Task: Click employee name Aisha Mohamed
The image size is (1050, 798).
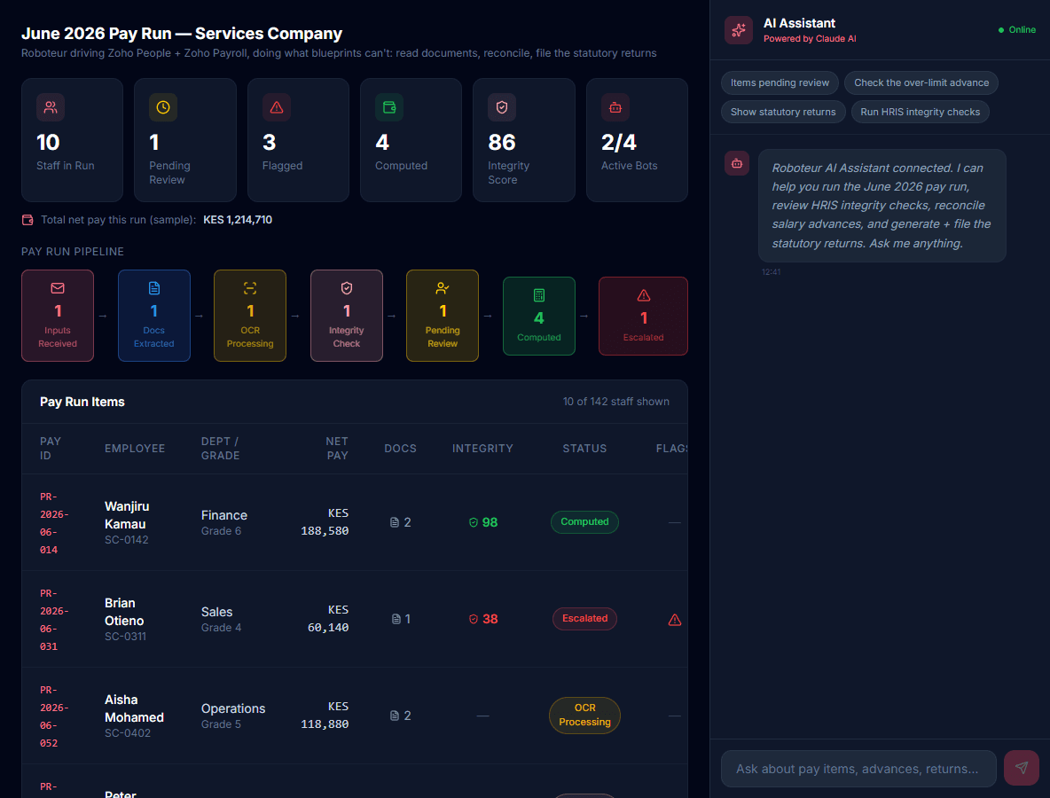Action: point(134,708)
